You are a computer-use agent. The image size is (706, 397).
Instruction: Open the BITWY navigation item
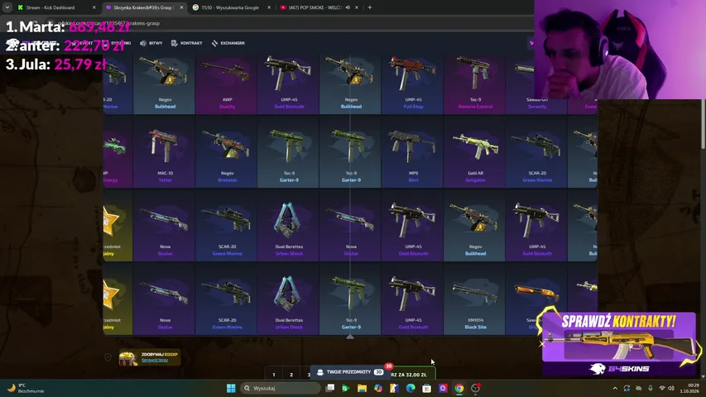151,43
